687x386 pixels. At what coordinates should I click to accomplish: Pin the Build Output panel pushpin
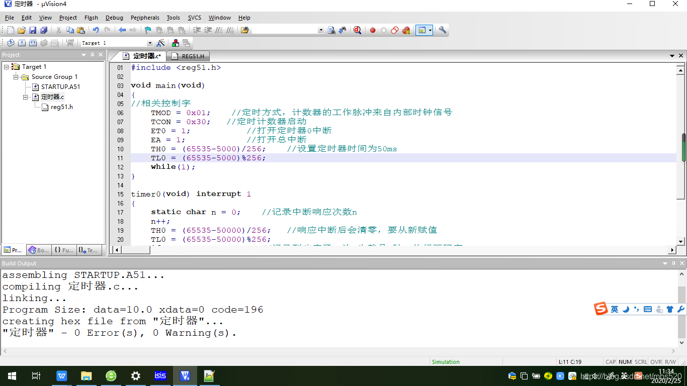[673, 263]
